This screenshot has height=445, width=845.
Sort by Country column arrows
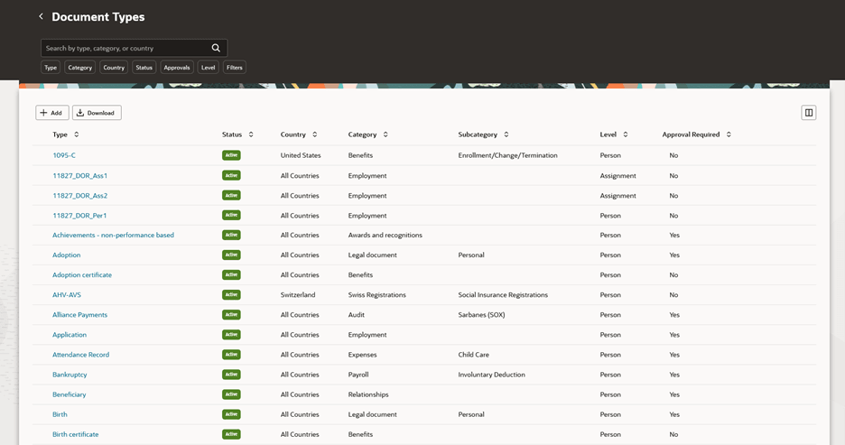(315, 134)
